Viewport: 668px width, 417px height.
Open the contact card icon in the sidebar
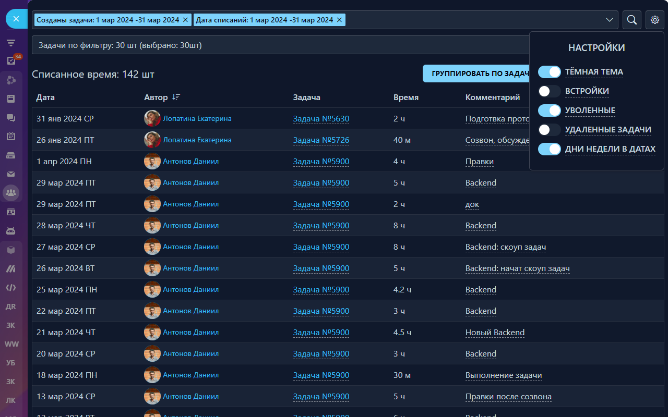pyautogui.click(x=11, y=212)
